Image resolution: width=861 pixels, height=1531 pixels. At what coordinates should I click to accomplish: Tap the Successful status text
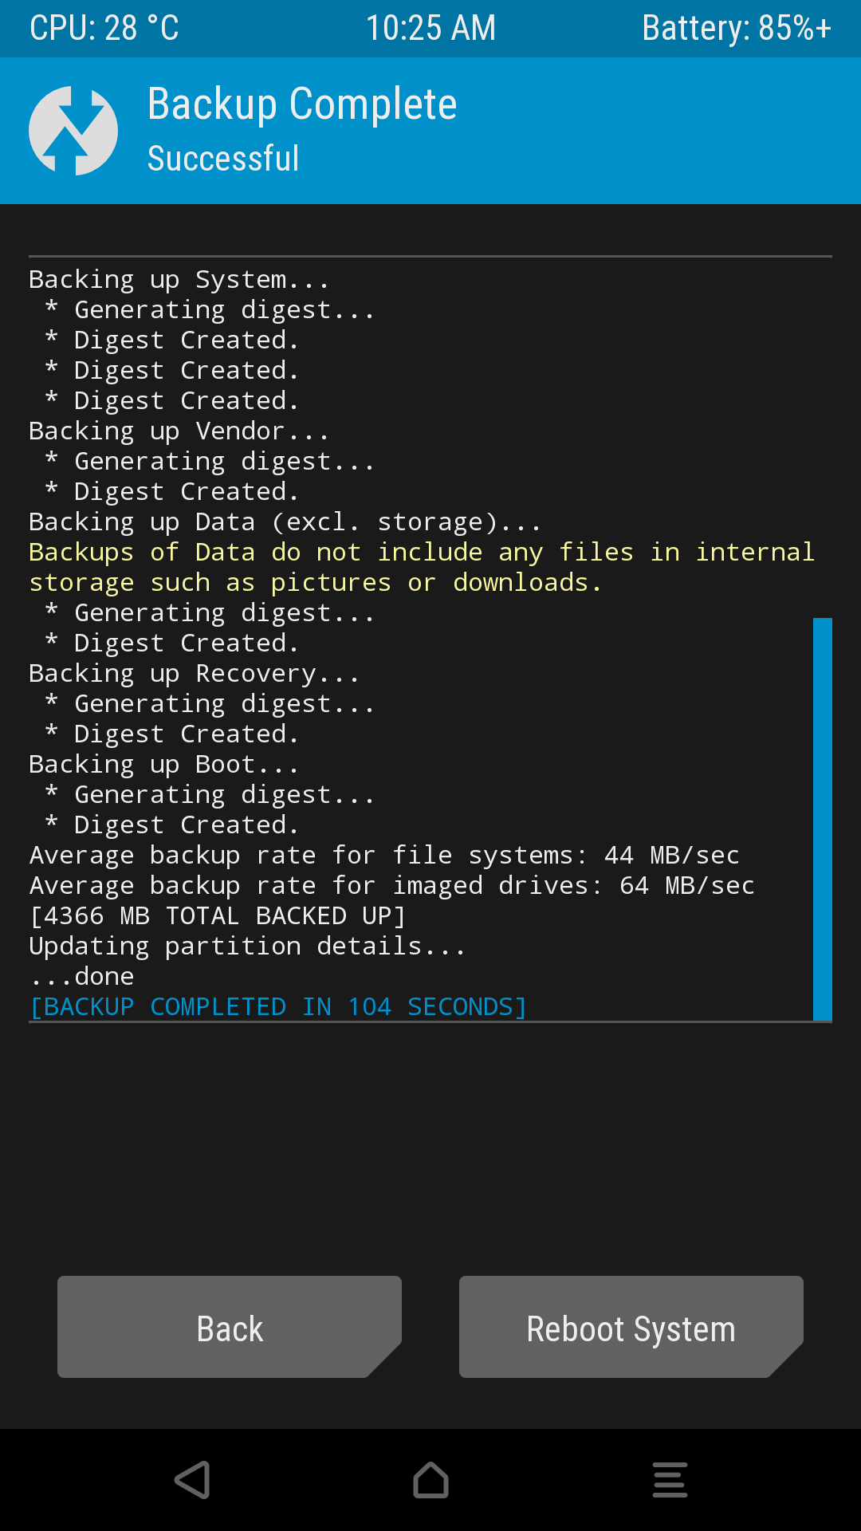click(x=223, y=158)
